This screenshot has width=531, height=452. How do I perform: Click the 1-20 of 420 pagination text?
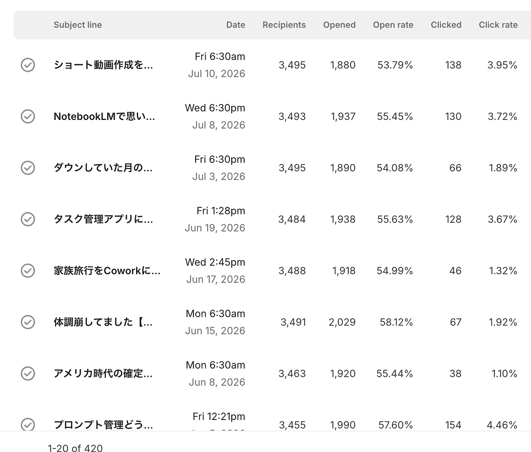[x=75, y=448]
